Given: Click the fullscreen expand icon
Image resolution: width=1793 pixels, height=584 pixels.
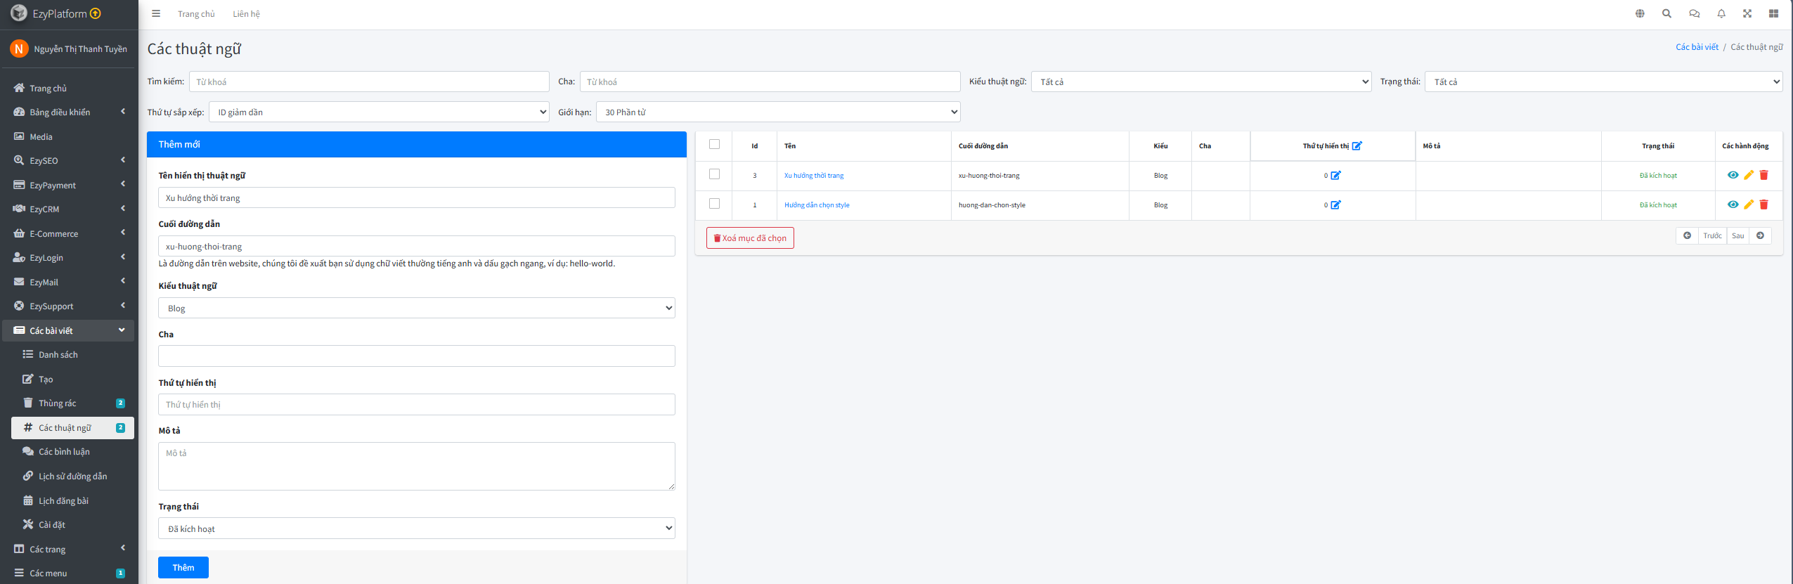Looking at the screenshot, I should pos(1747,13).
